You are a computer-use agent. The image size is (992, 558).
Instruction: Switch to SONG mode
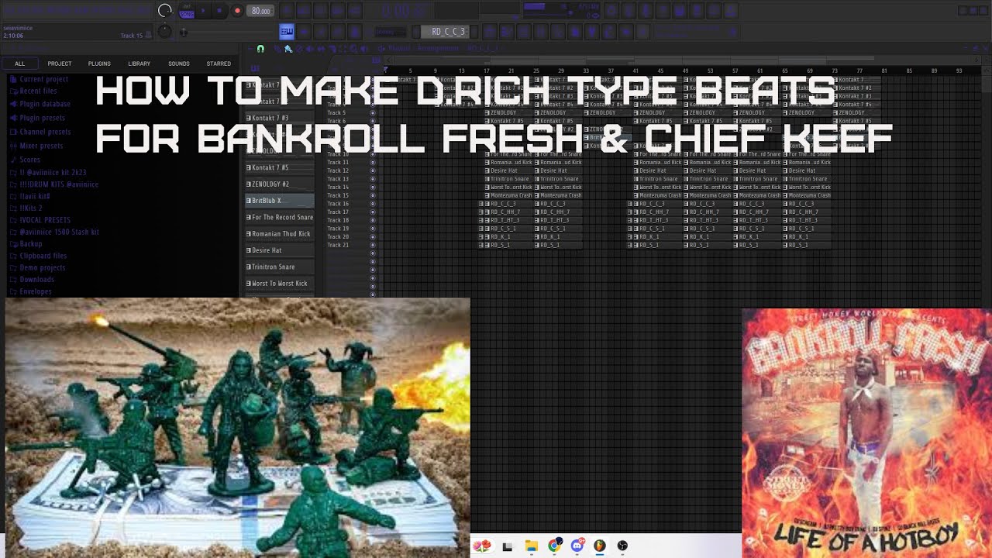coord(187,15)
